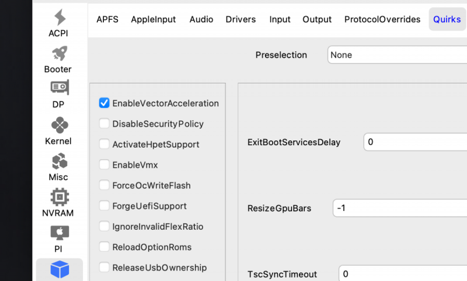Open the Drivers tab

241,19
